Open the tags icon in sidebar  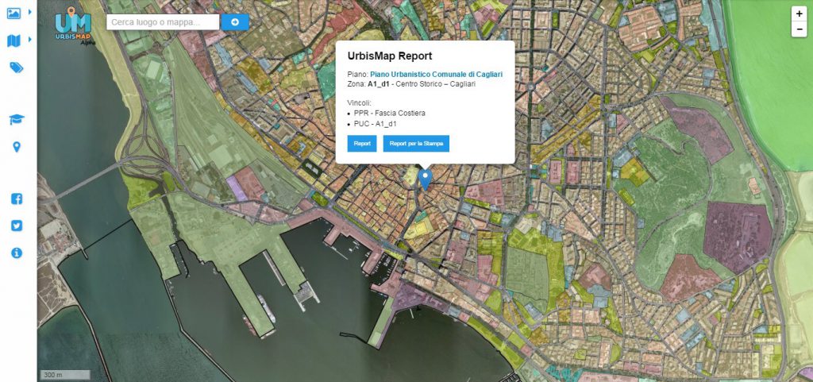(x=16, y=68)
